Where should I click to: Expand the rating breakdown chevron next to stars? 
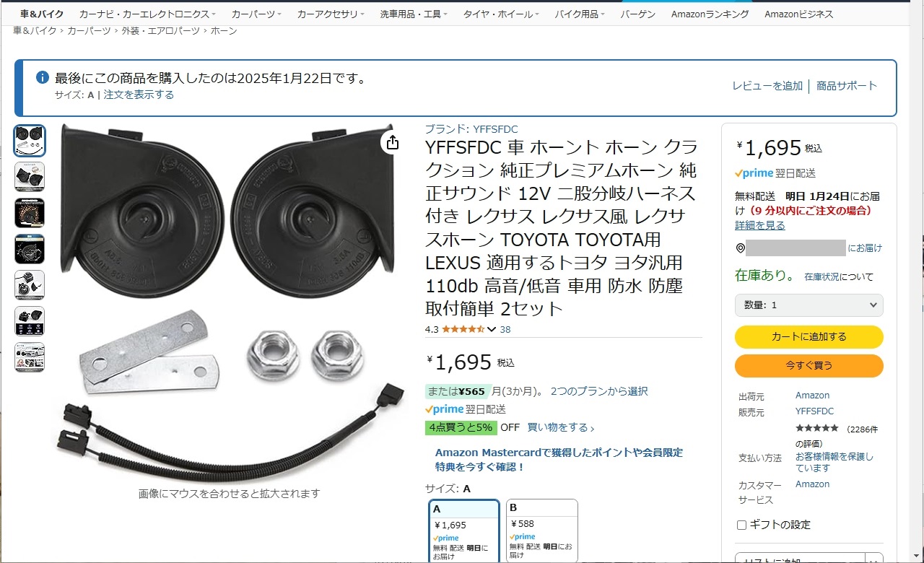[x=492, y=330]
